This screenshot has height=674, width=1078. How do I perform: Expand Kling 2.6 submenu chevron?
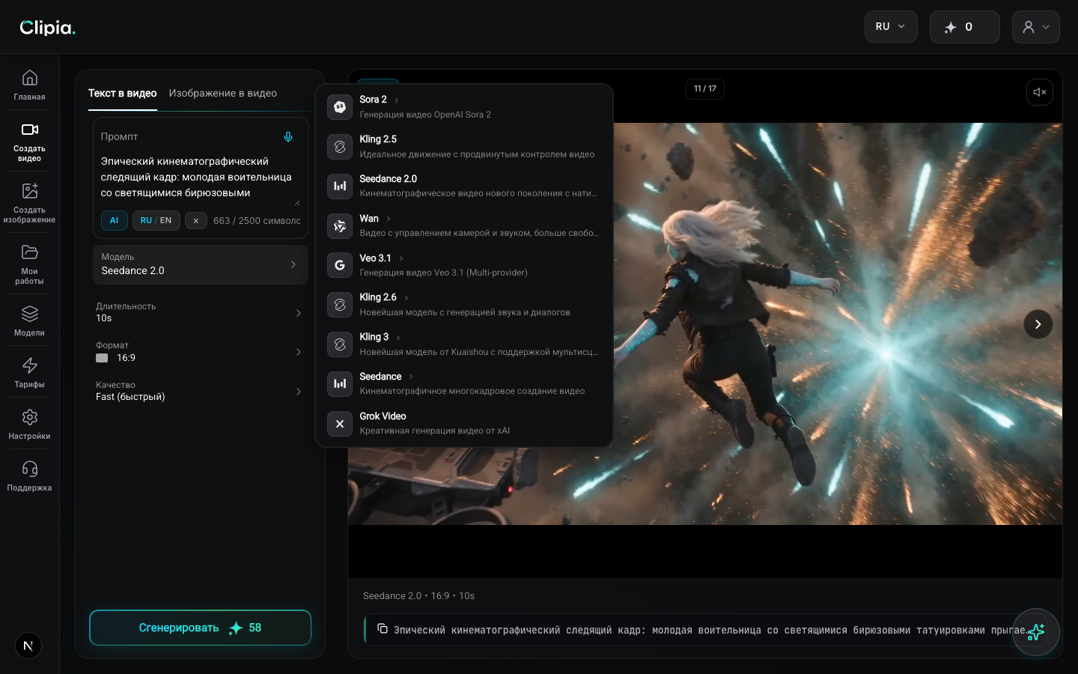(406, 297)
